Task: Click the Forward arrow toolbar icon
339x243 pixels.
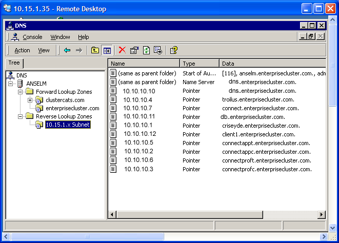Action: pyautogui.click(x=79, y=50)
